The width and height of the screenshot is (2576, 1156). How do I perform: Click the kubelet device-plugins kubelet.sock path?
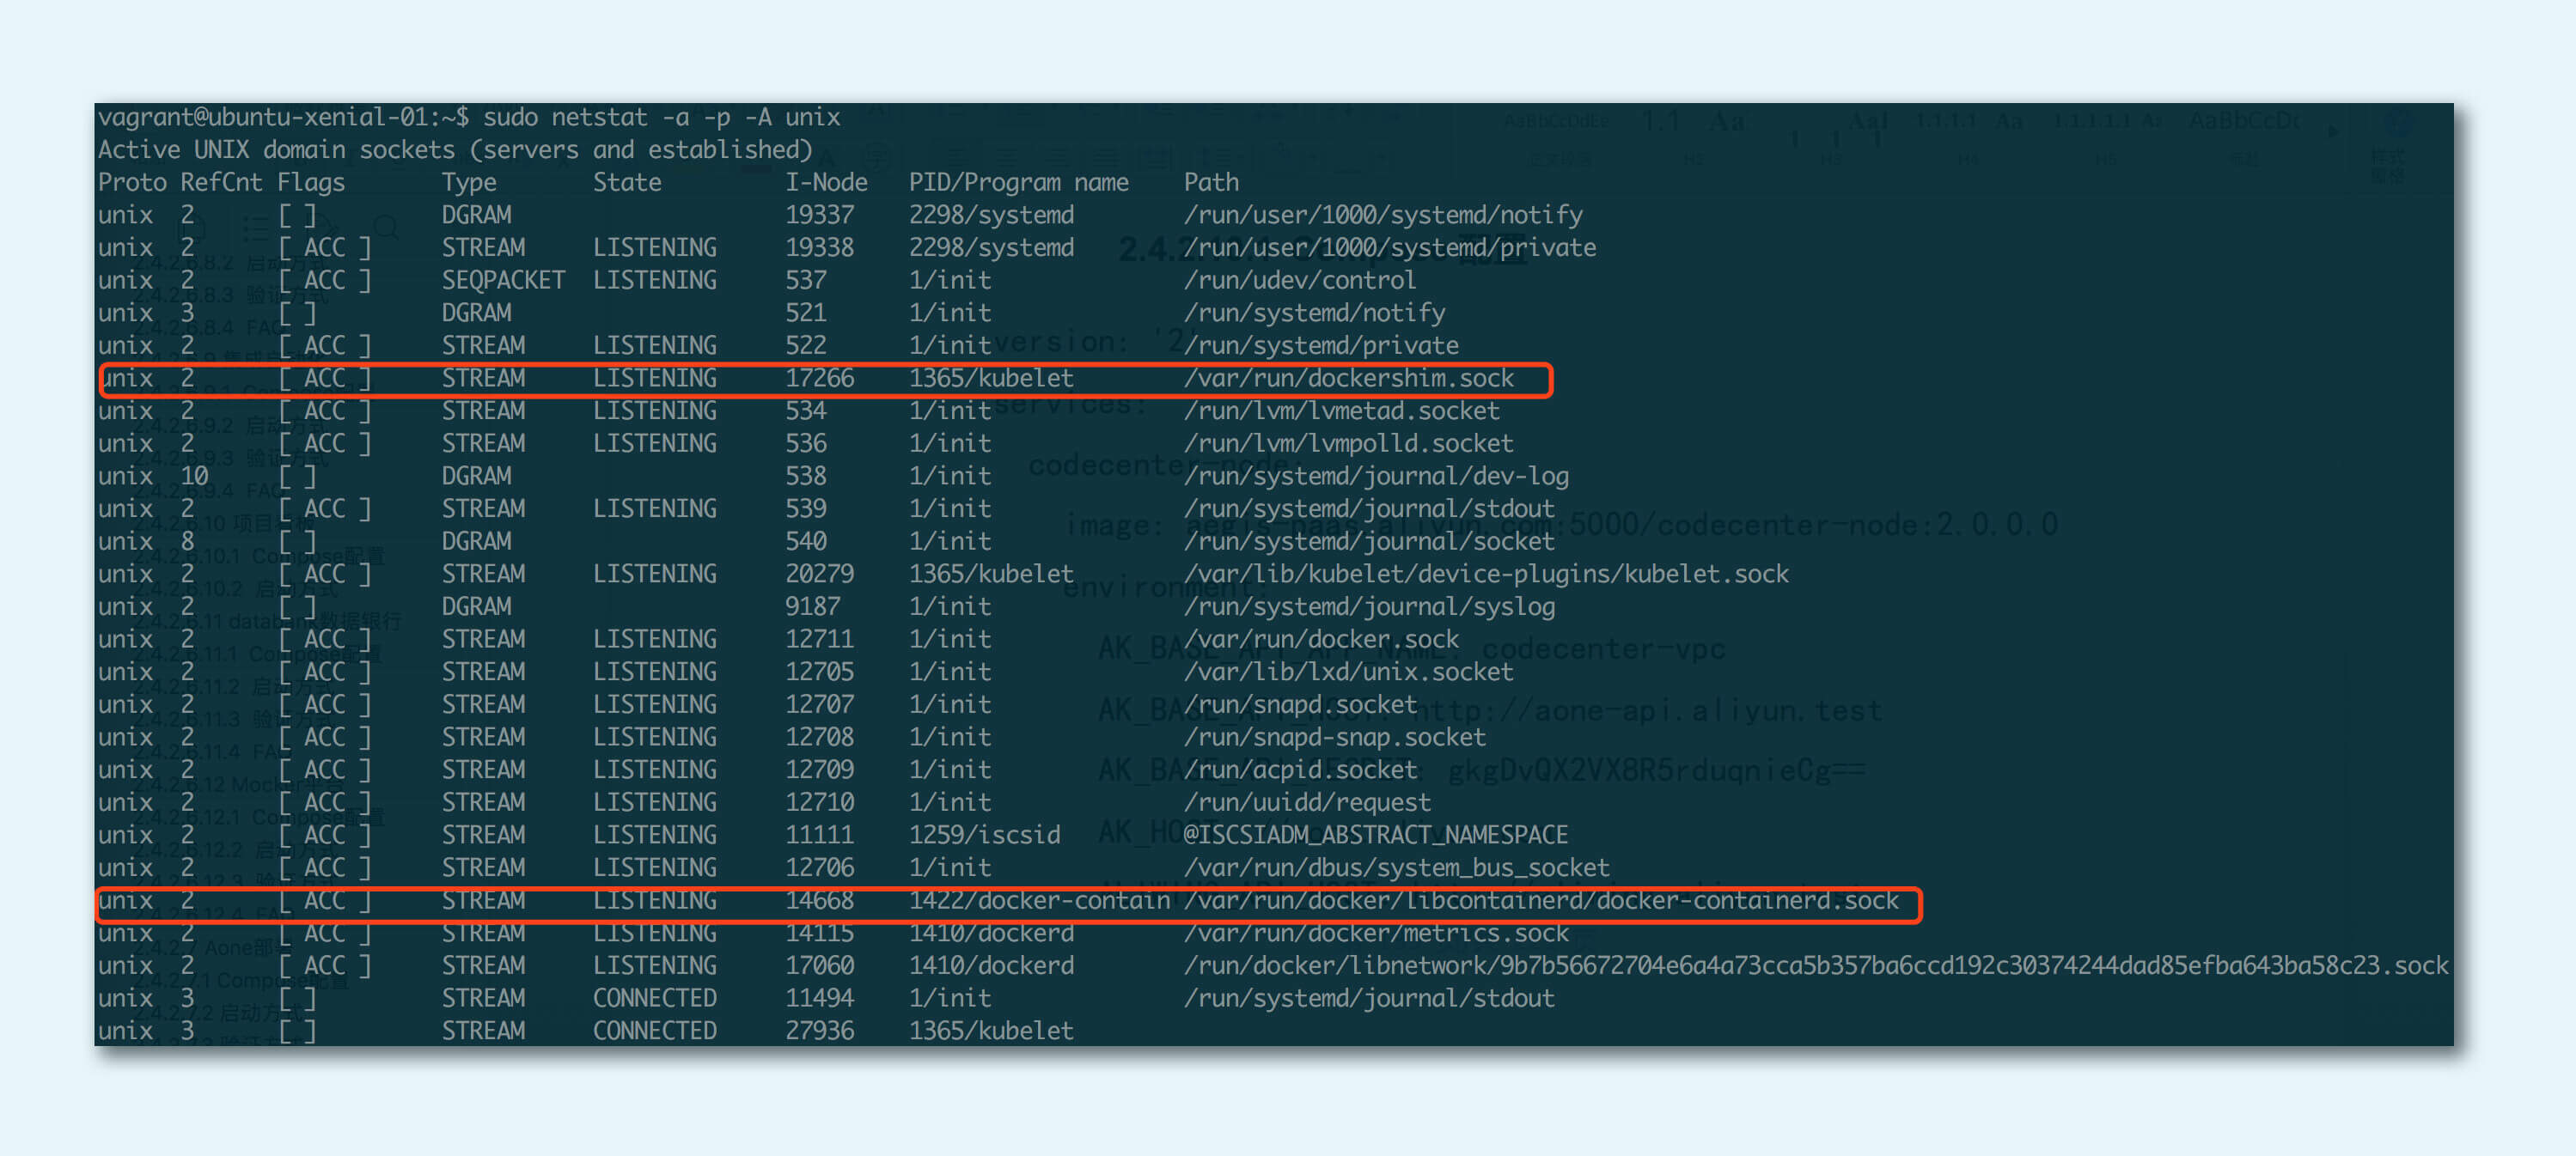(x=1486, y=575)
